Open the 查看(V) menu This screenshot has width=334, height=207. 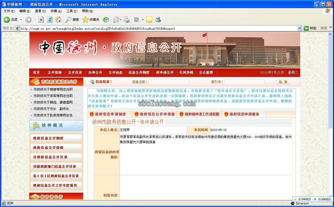41,11
